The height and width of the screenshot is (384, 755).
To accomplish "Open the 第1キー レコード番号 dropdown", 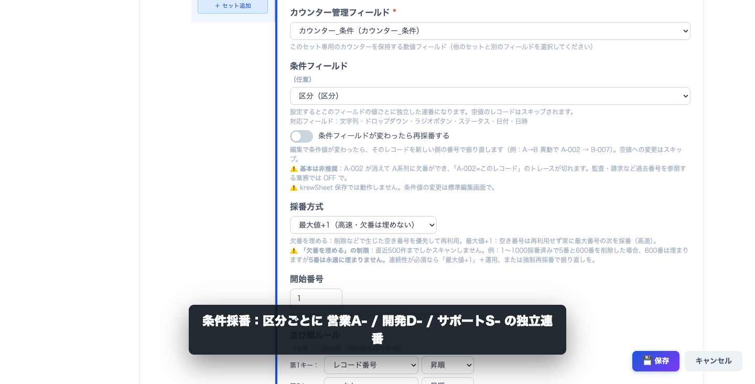I will [371, 365].
